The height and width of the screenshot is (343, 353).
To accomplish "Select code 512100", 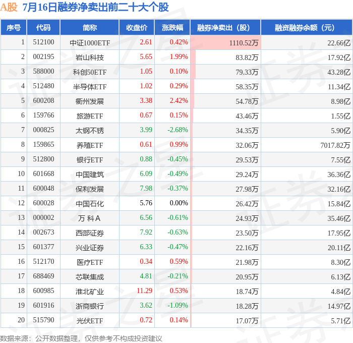I will [43, 42].
